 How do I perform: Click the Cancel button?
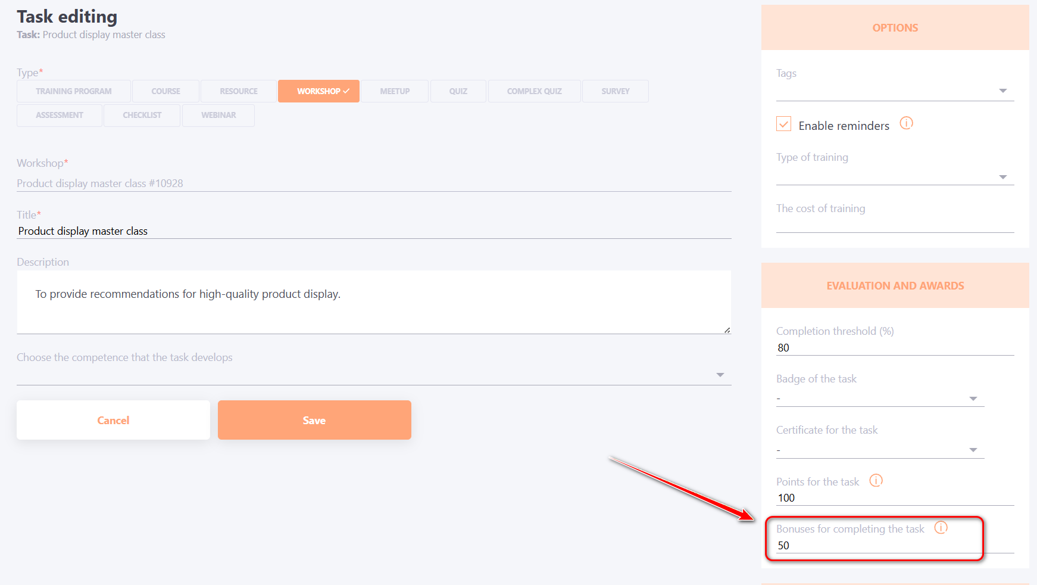113,420
